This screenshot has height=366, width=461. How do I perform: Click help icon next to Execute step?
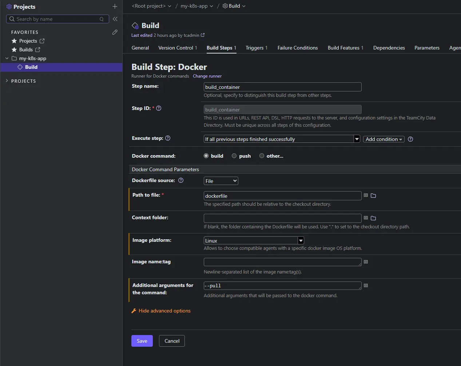click(x=168, y=138)
